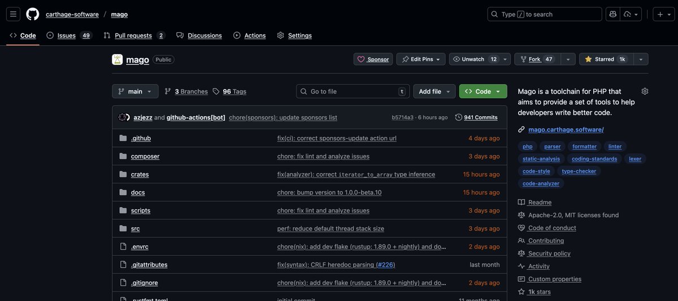Viewport: 678px width, 301px height.
Task: Visit the mago.carthage.software website link
Action: [x=566, y=130]
